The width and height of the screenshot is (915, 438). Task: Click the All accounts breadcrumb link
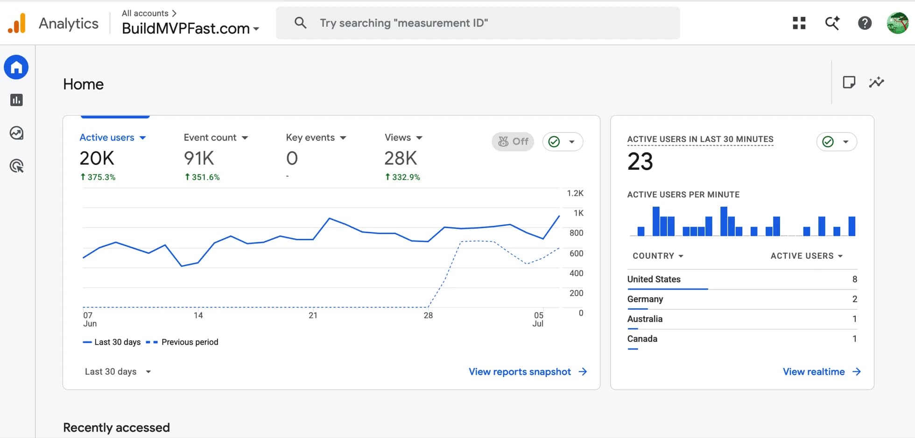(149, 13)
